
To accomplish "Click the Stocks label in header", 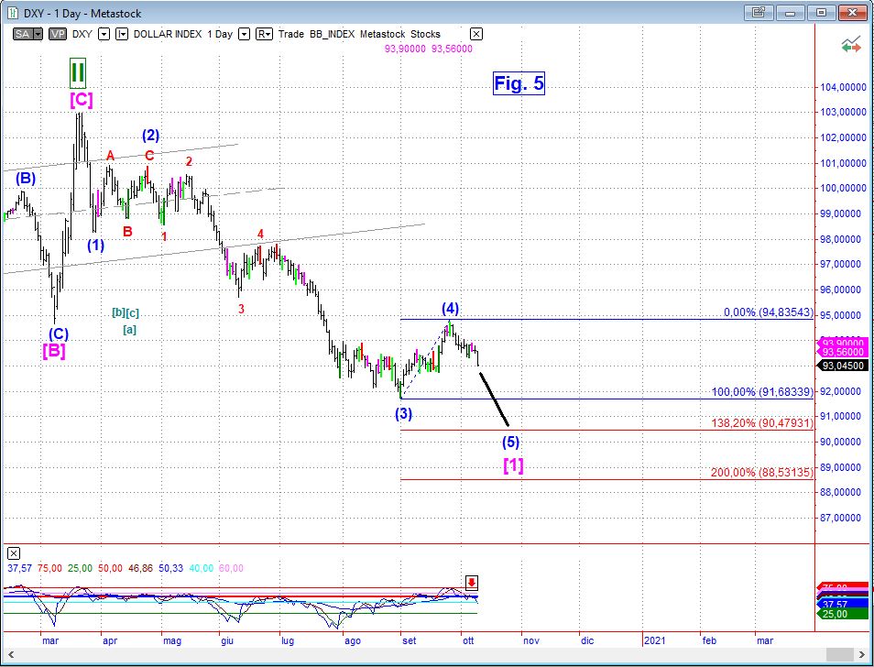I will coord(426,34).
